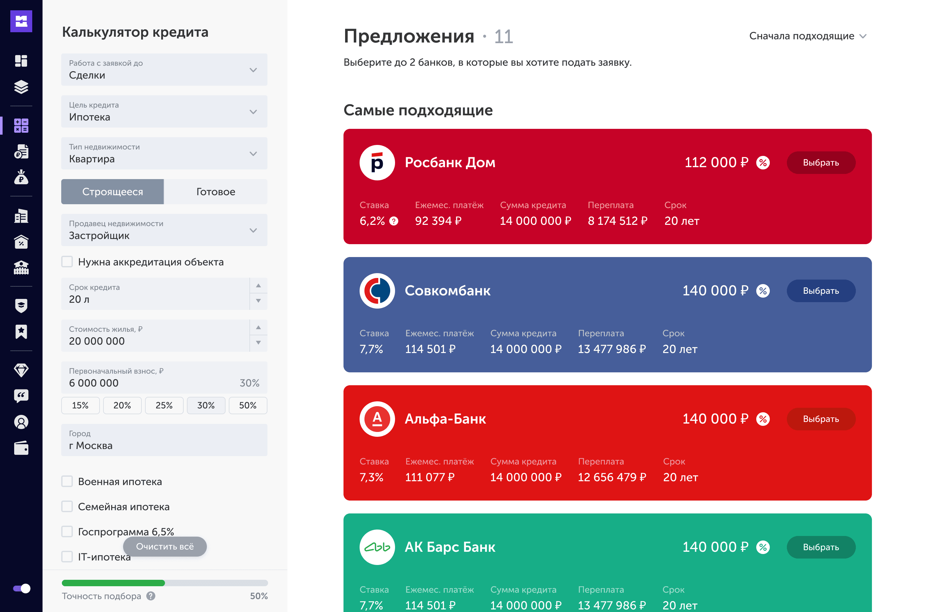The height and width of the screenshot is (612, 928).
Task: Open the diamond icon in sidebar
Action: [21, 370]
